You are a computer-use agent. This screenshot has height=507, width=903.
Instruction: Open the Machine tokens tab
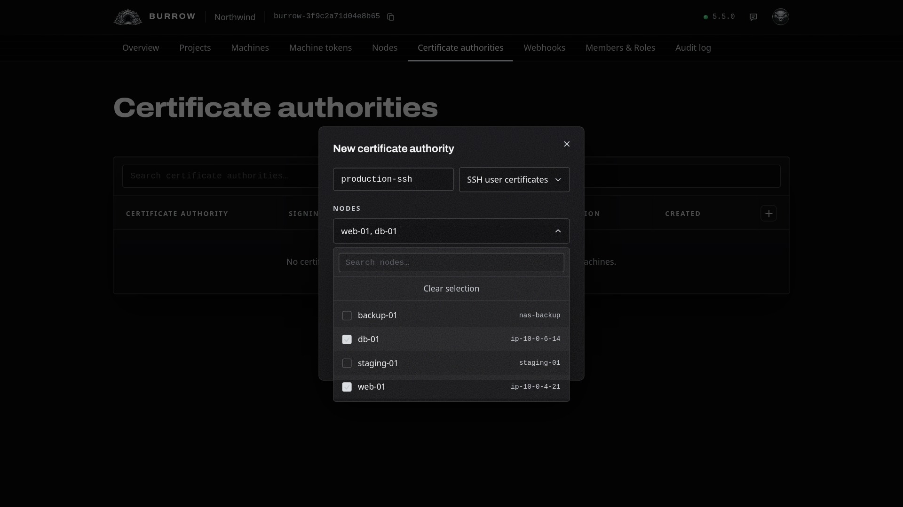[320, 48]
